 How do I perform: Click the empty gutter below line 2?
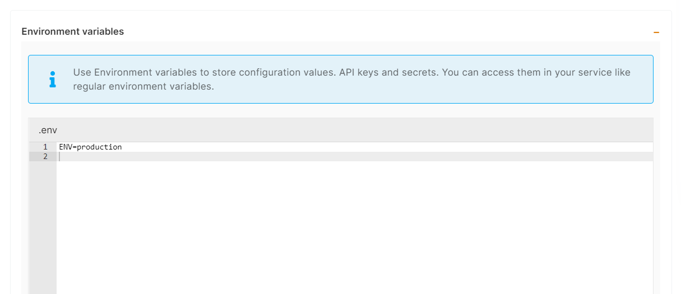[x=43, y=224]
